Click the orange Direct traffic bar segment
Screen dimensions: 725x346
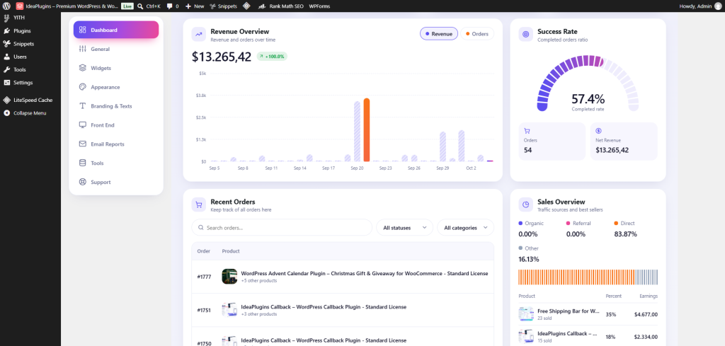576,277
